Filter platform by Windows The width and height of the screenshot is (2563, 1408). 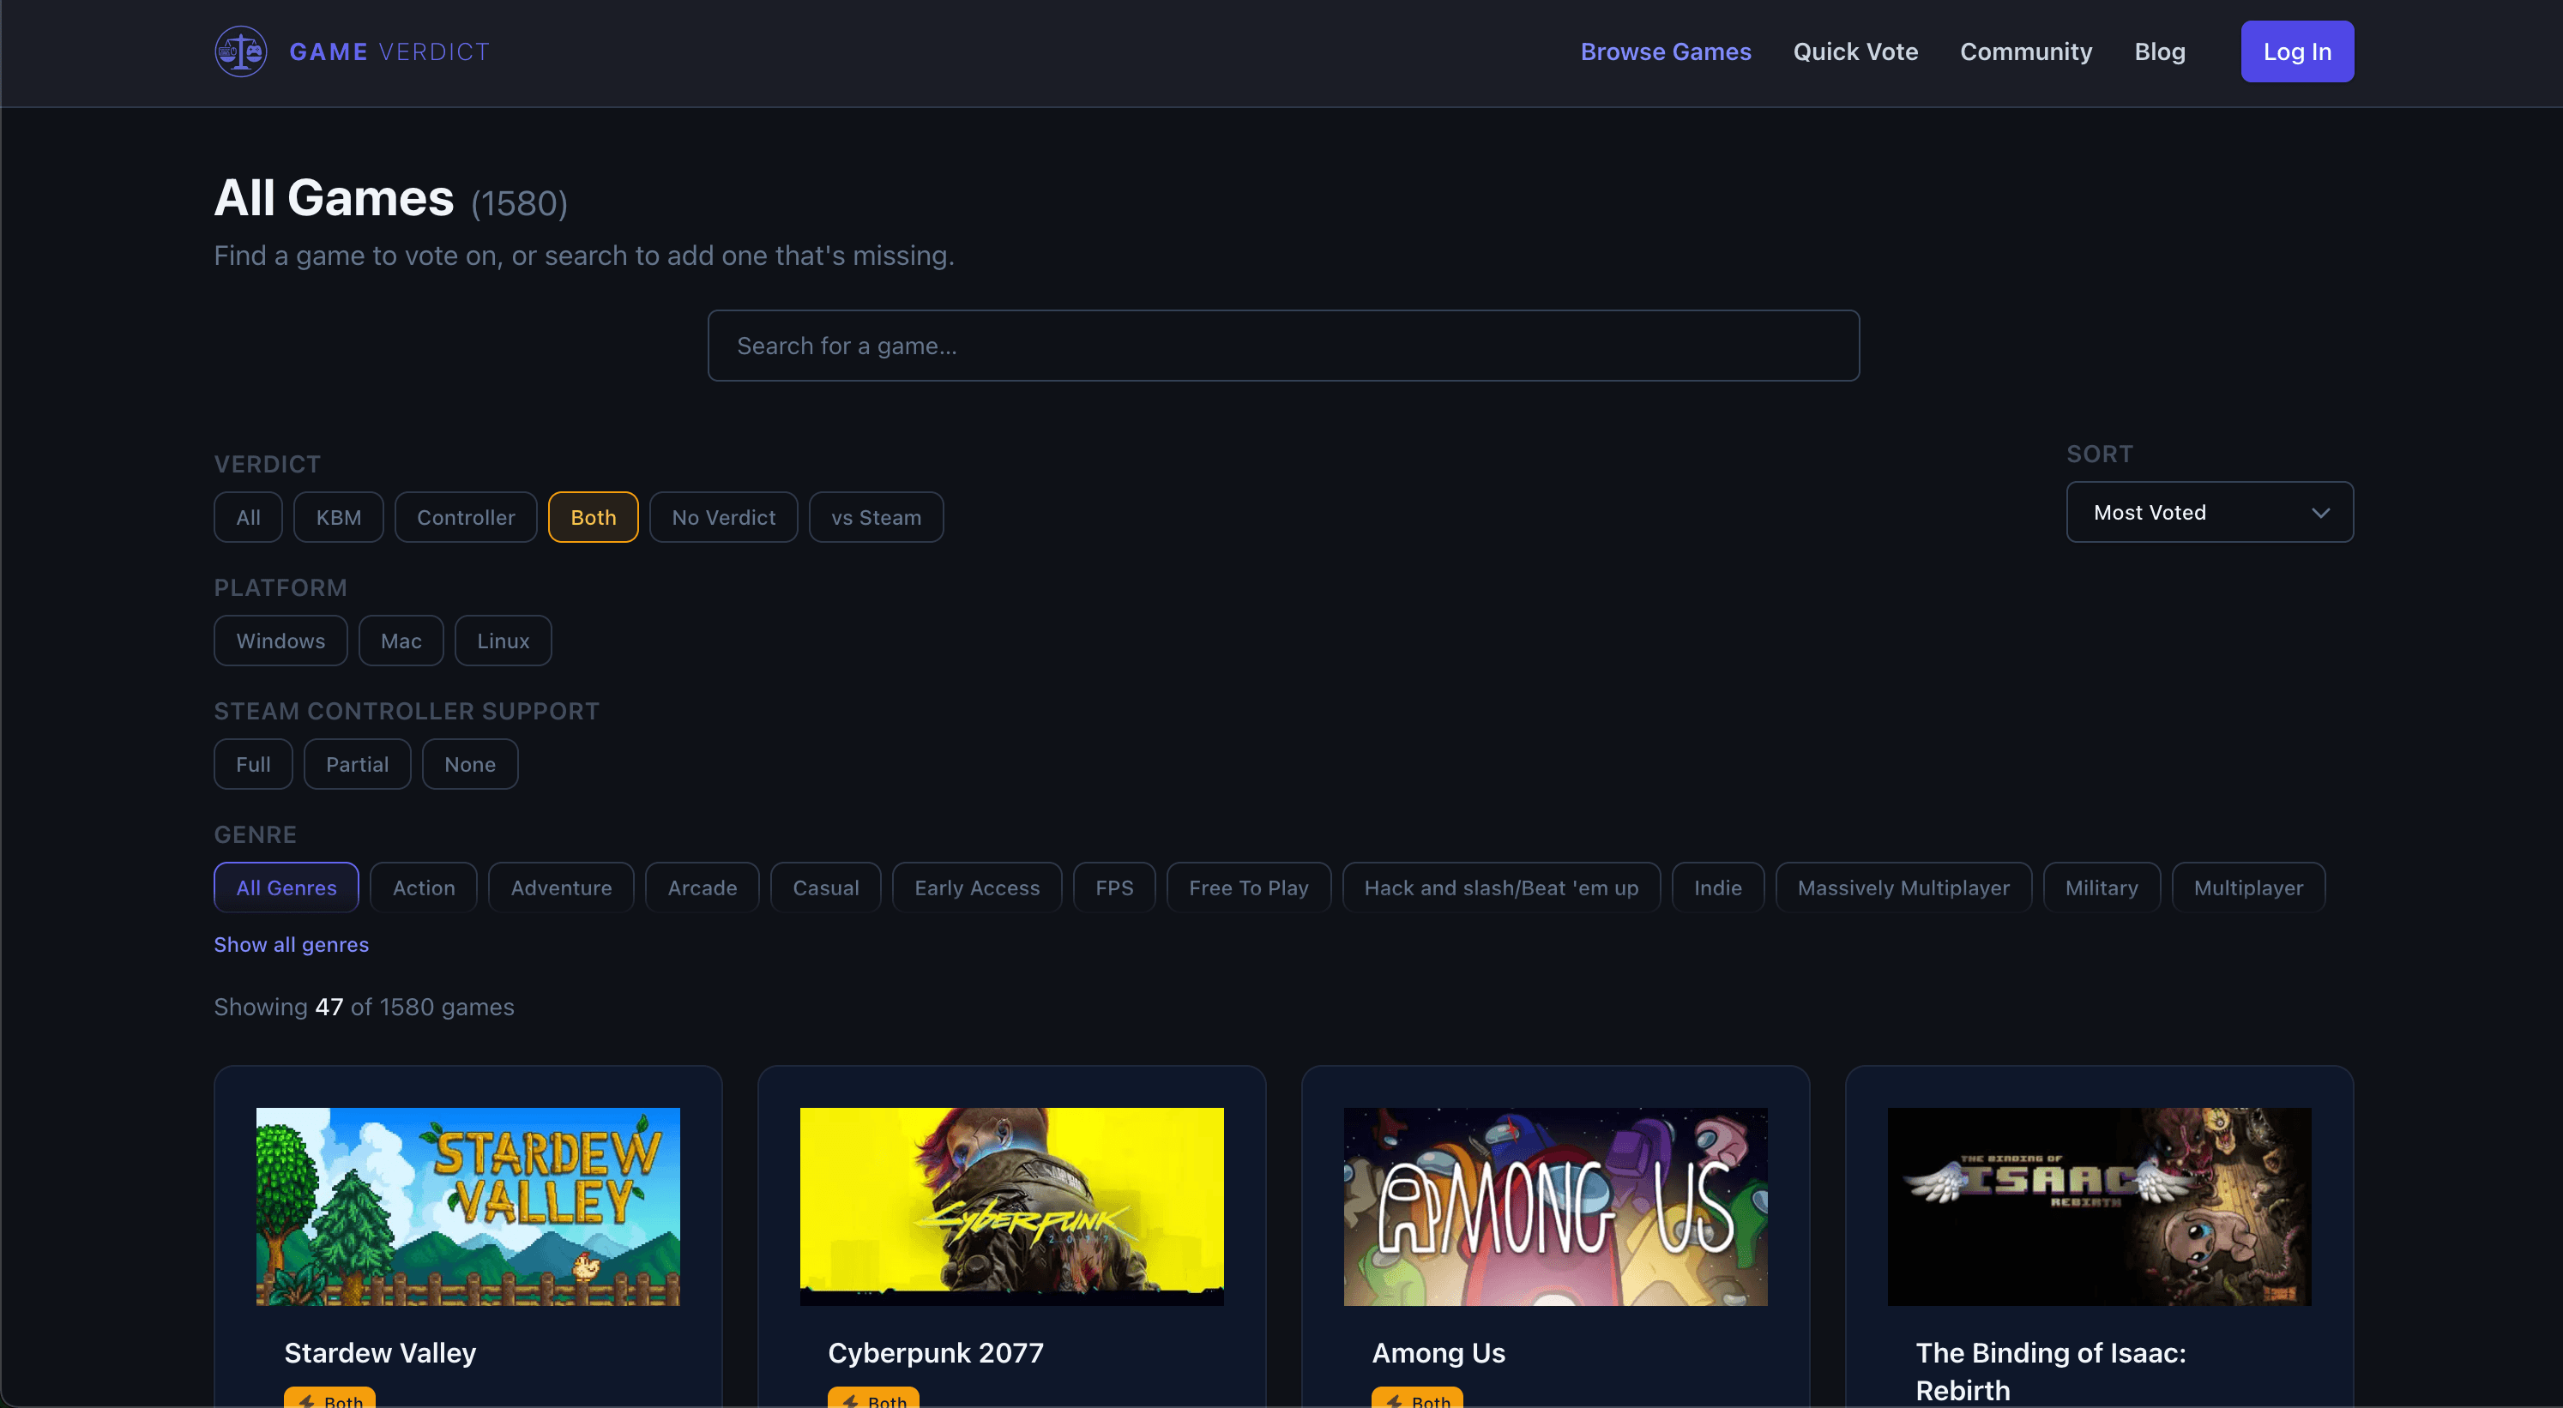pyautogui.click(x=280, y=641)
